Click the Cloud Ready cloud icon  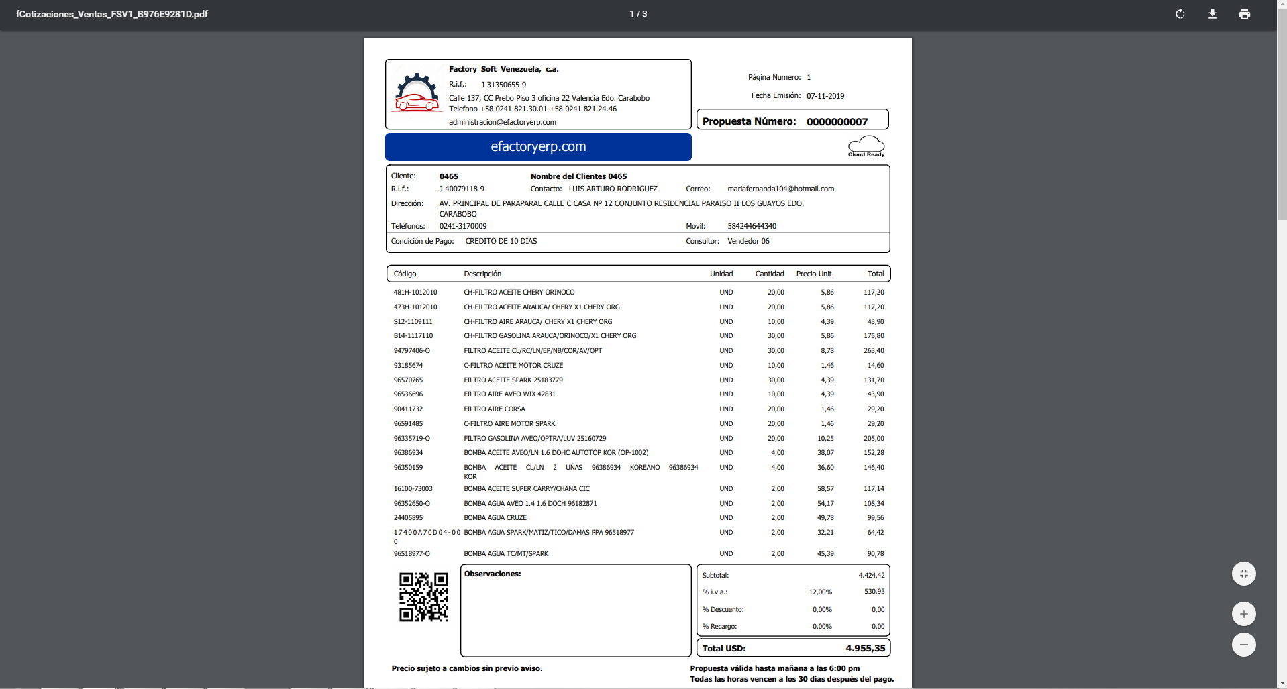(866, 146)
